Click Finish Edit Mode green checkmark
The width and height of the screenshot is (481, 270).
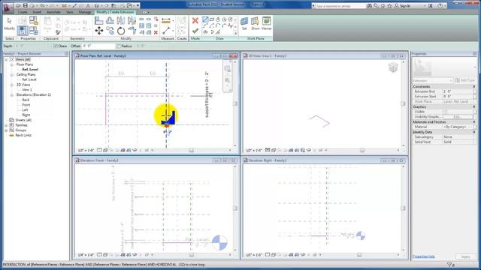pos(195,31)
